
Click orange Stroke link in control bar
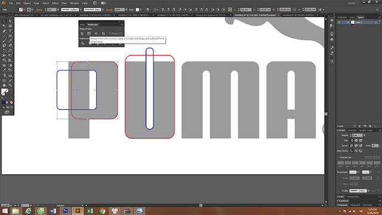click(x=39, y=10)
